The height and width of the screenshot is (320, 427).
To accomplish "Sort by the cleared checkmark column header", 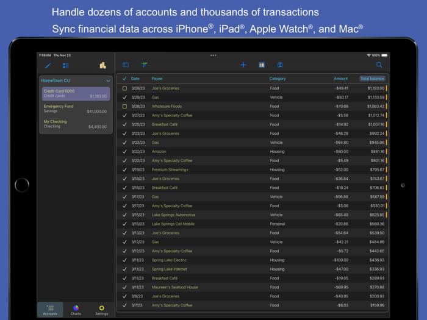I will tap(124, 79).
